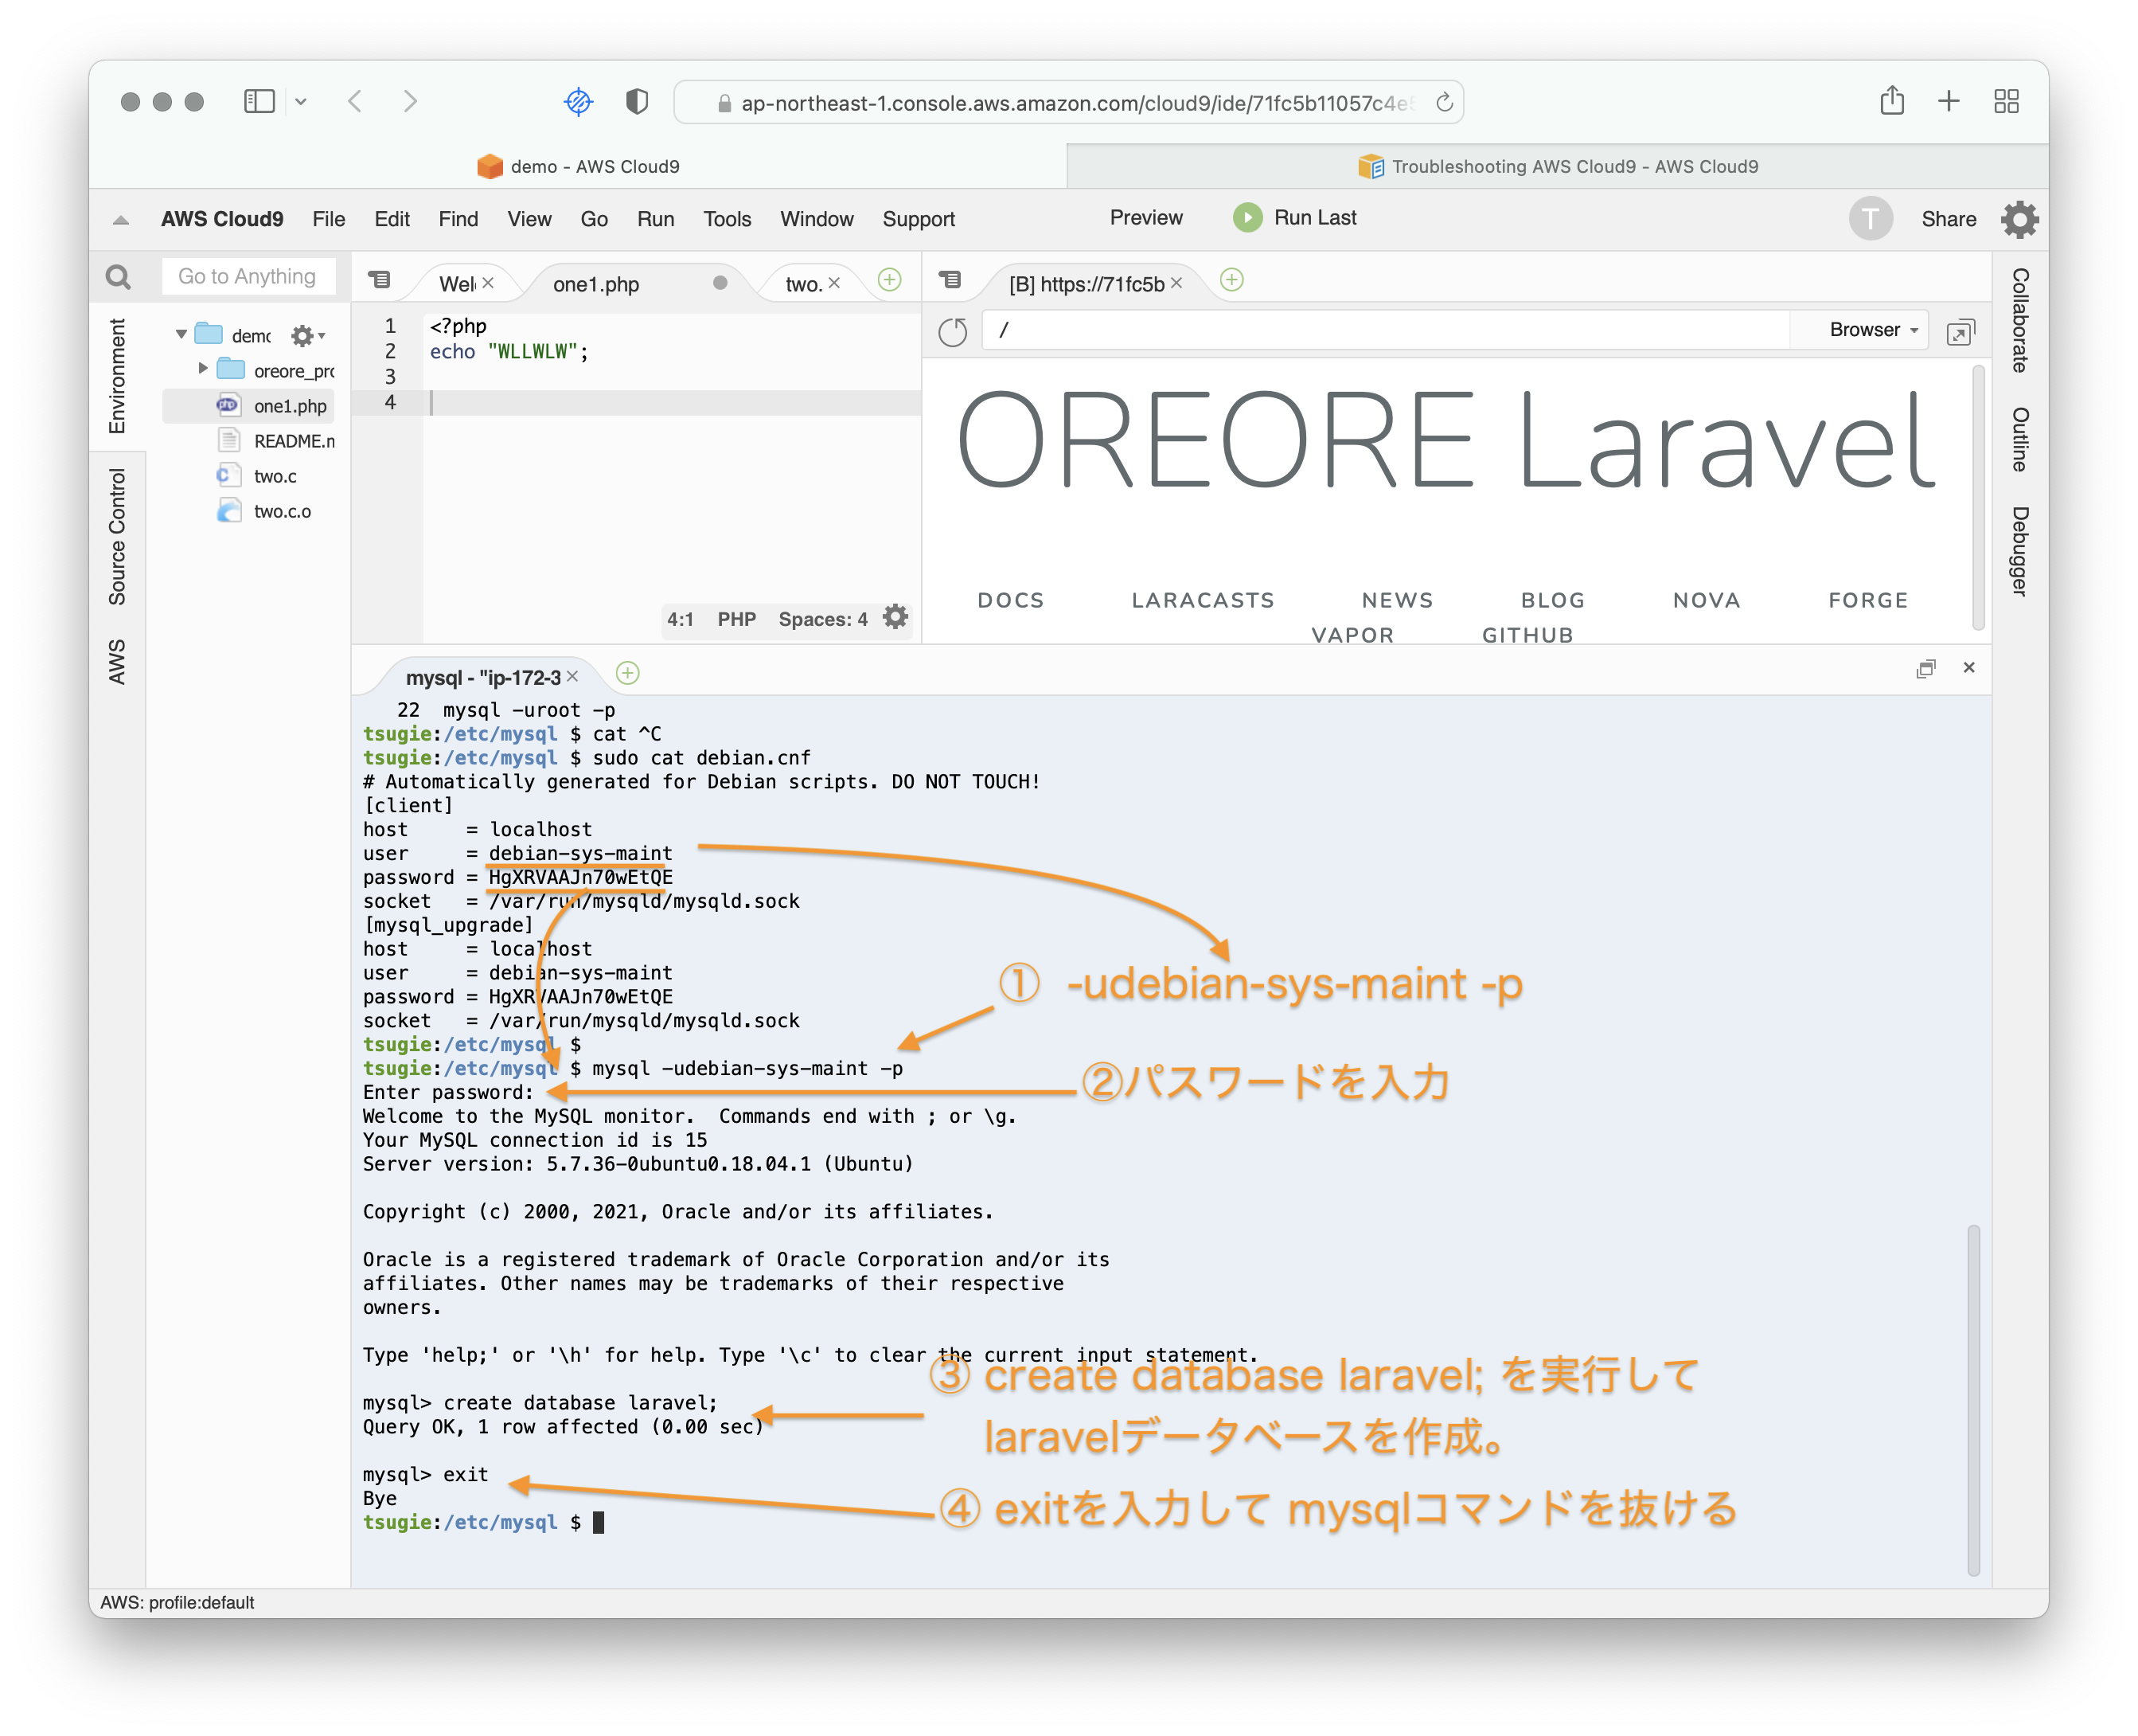Toggle the Debugger side panel

[x=2019, y=551]
